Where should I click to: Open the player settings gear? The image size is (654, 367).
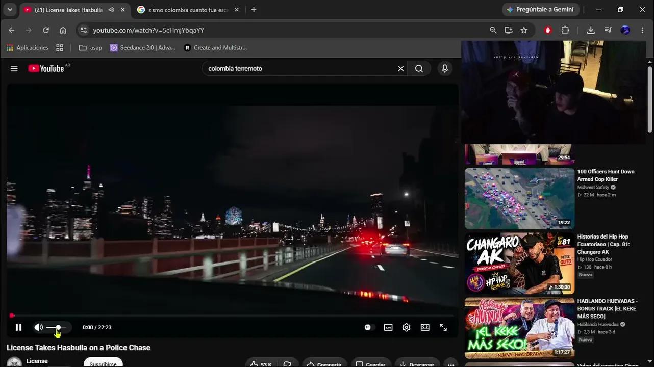407,327
